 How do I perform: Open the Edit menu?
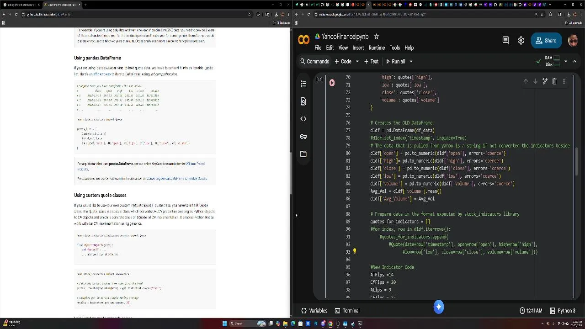330,48
